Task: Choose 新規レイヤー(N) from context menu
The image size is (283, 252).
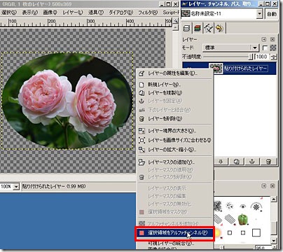Action: point(174,85)
